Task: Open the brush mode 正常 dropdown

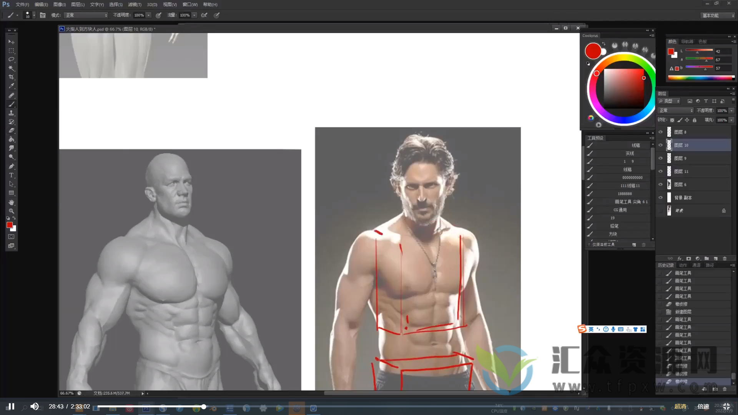Action: (x=86, y=15)
